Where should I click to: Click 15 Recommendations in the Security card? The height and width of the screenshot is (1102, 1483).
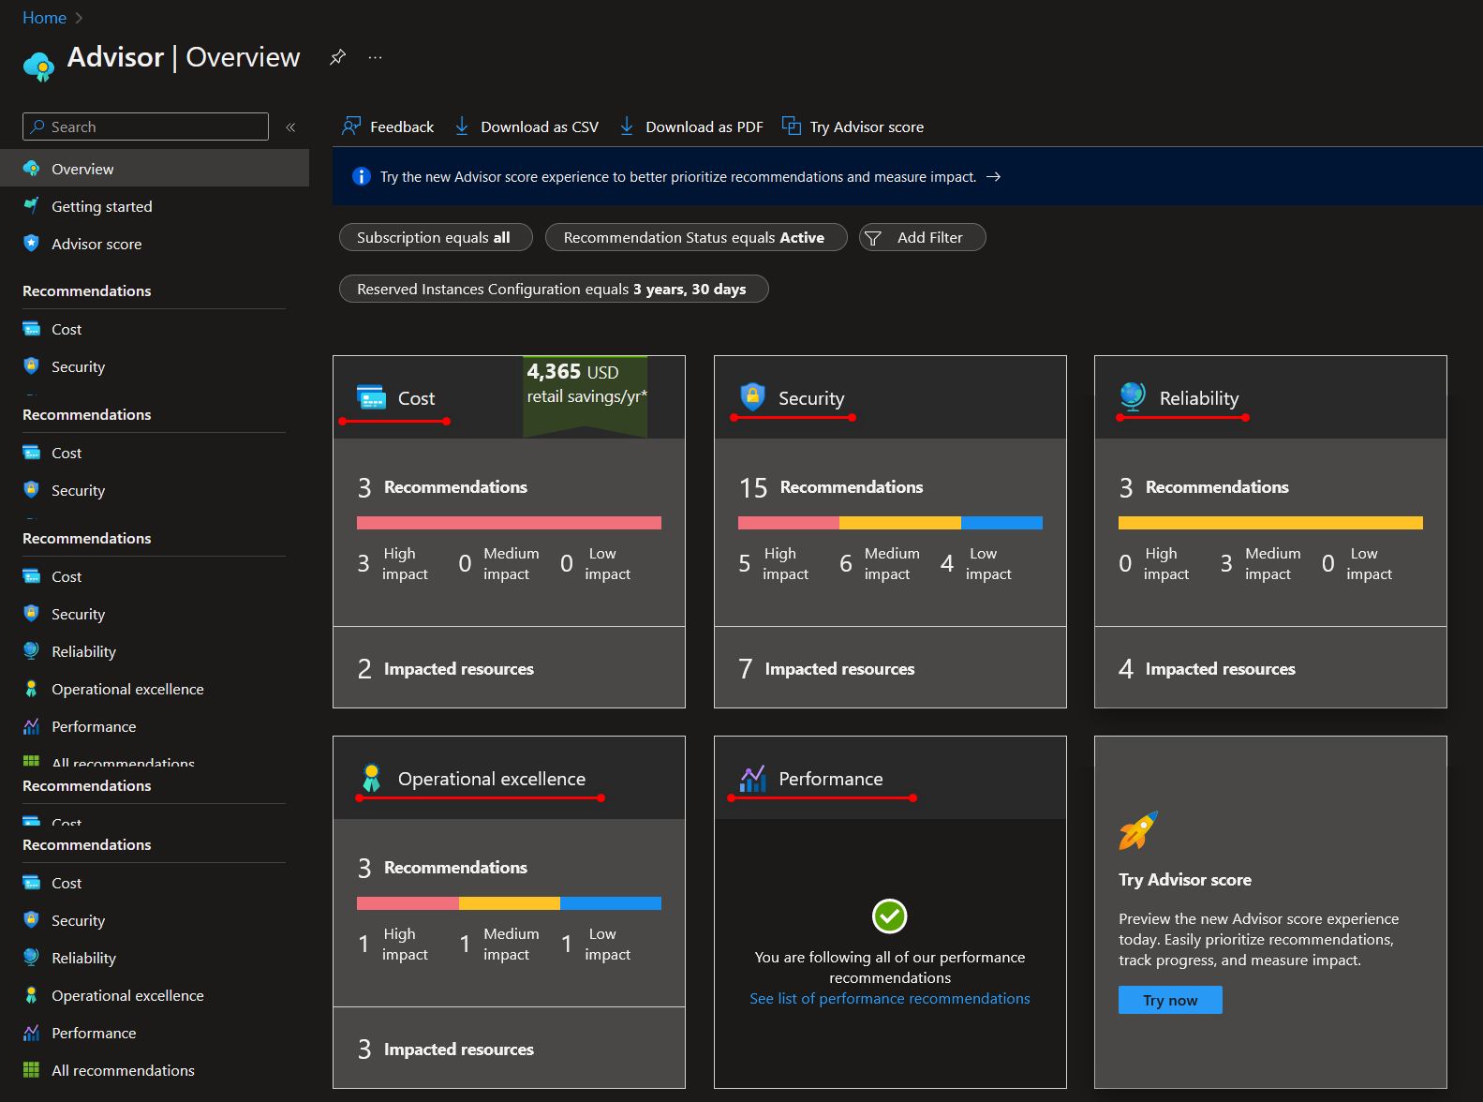point(831,487)
